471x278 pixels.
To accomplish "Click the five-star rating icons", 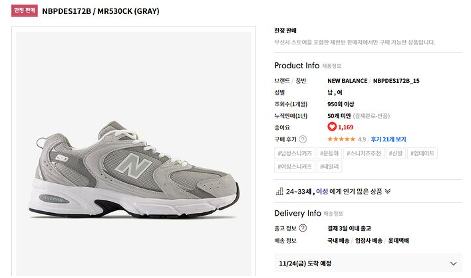I will click(341, 139).
